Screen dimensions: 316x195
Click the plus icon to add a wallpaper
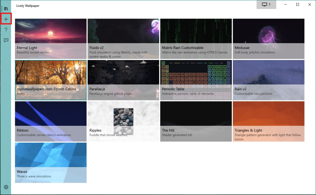[6, 19]
